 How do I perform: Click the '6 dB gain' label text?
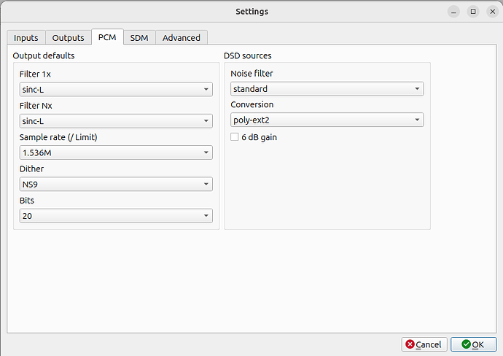click(260, 137)
